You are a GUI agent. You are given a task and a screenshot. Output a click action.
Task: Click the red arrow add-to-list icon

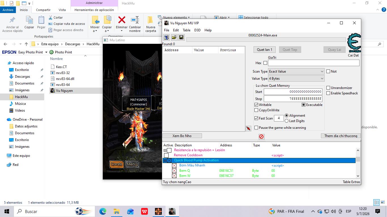pos(248,129)
